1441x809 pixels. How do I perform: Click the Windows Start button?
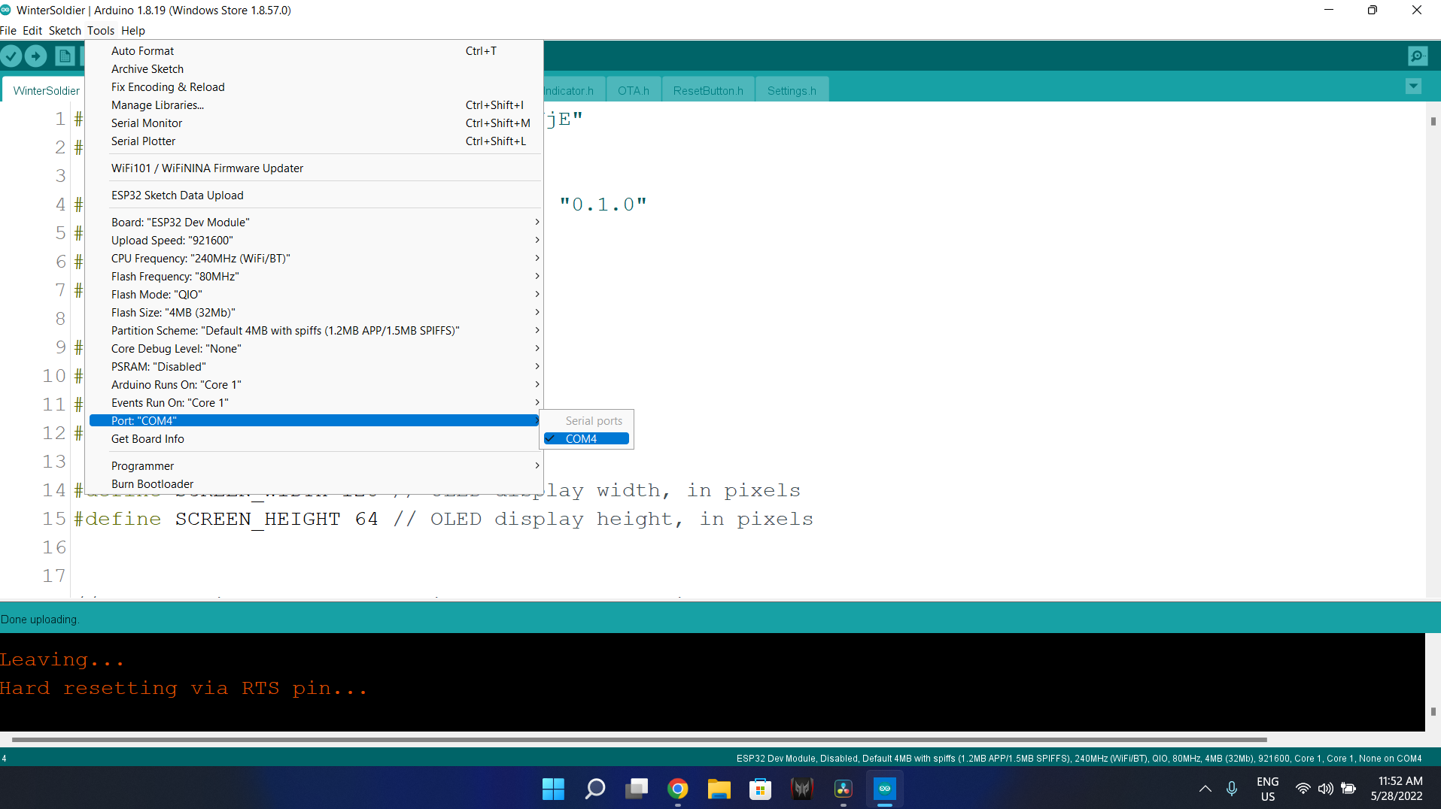(553, 789)
